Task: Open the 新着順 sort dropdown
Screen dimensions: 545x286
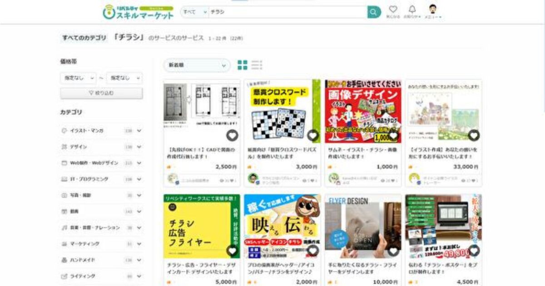Action: 197,65
